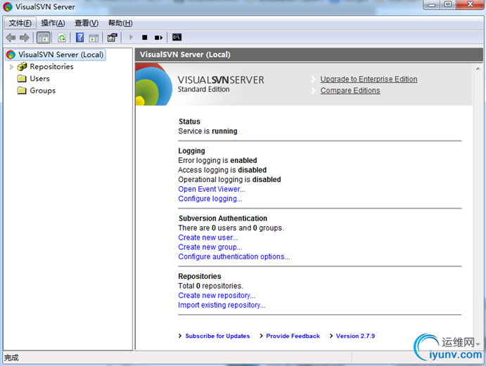Click the 'Standard Edition' label
The width and height of the screenshot is (486, 366).
(x=204, y=89)
